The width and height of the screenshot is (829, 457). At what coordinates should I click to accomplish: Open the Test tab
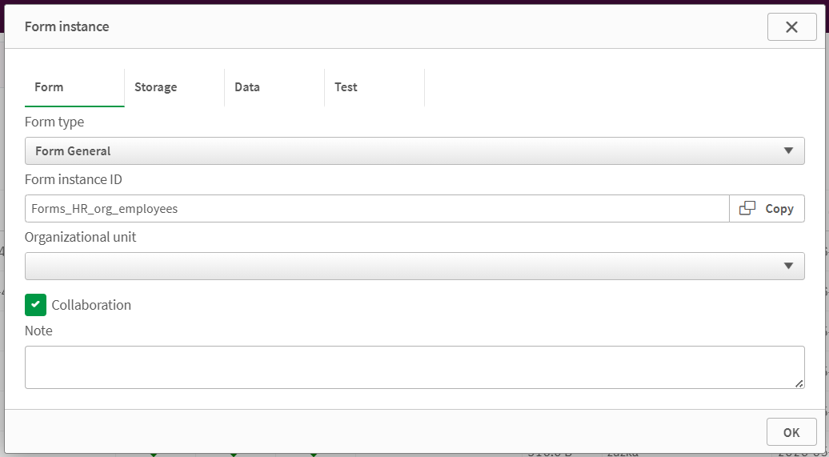coord(374,87)
